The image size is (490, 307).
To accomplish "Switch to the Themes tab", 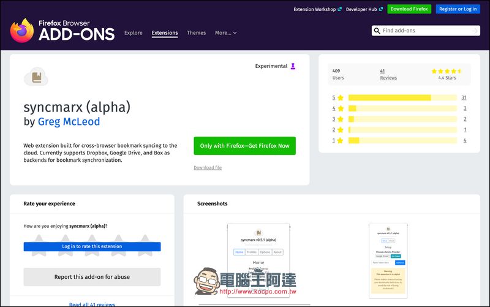I will [196, 33].
